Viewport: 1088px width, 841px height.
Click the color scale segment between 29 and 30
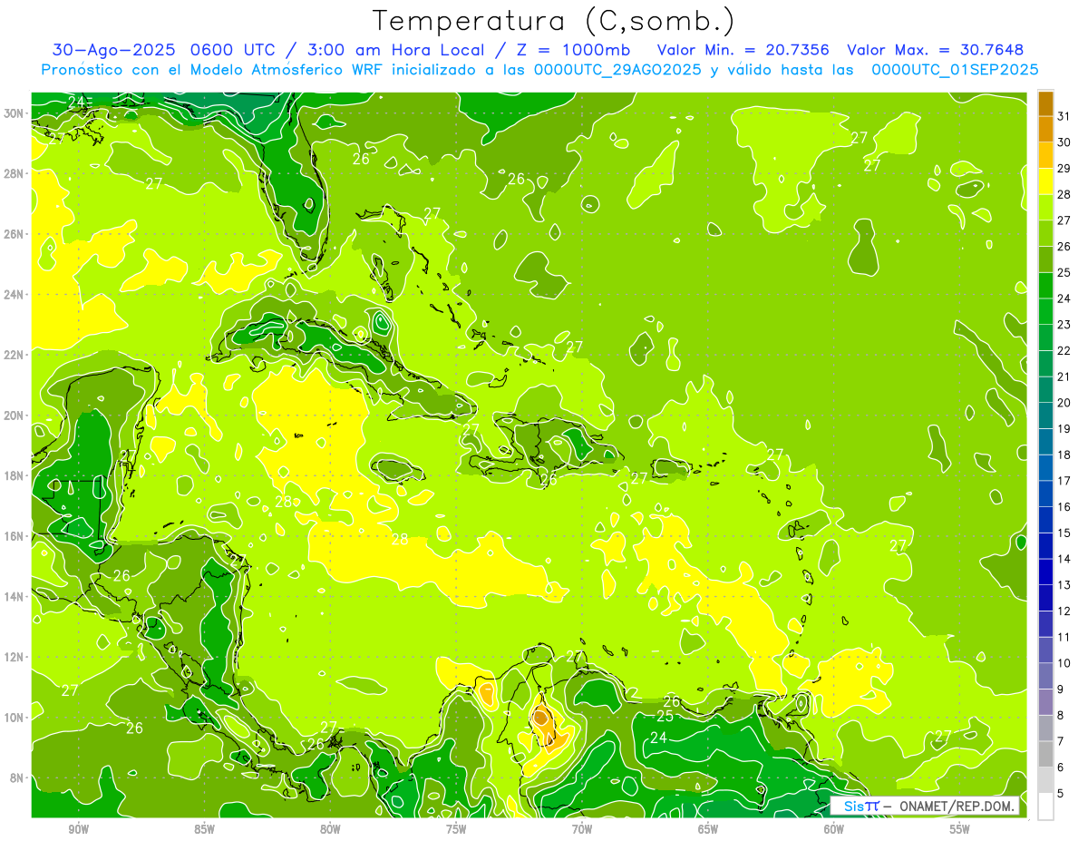(x=1045, y=156)
